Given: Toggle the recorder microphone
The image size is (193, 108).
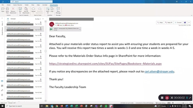Looking at the screenshot, I should click(x=187, y=97).
